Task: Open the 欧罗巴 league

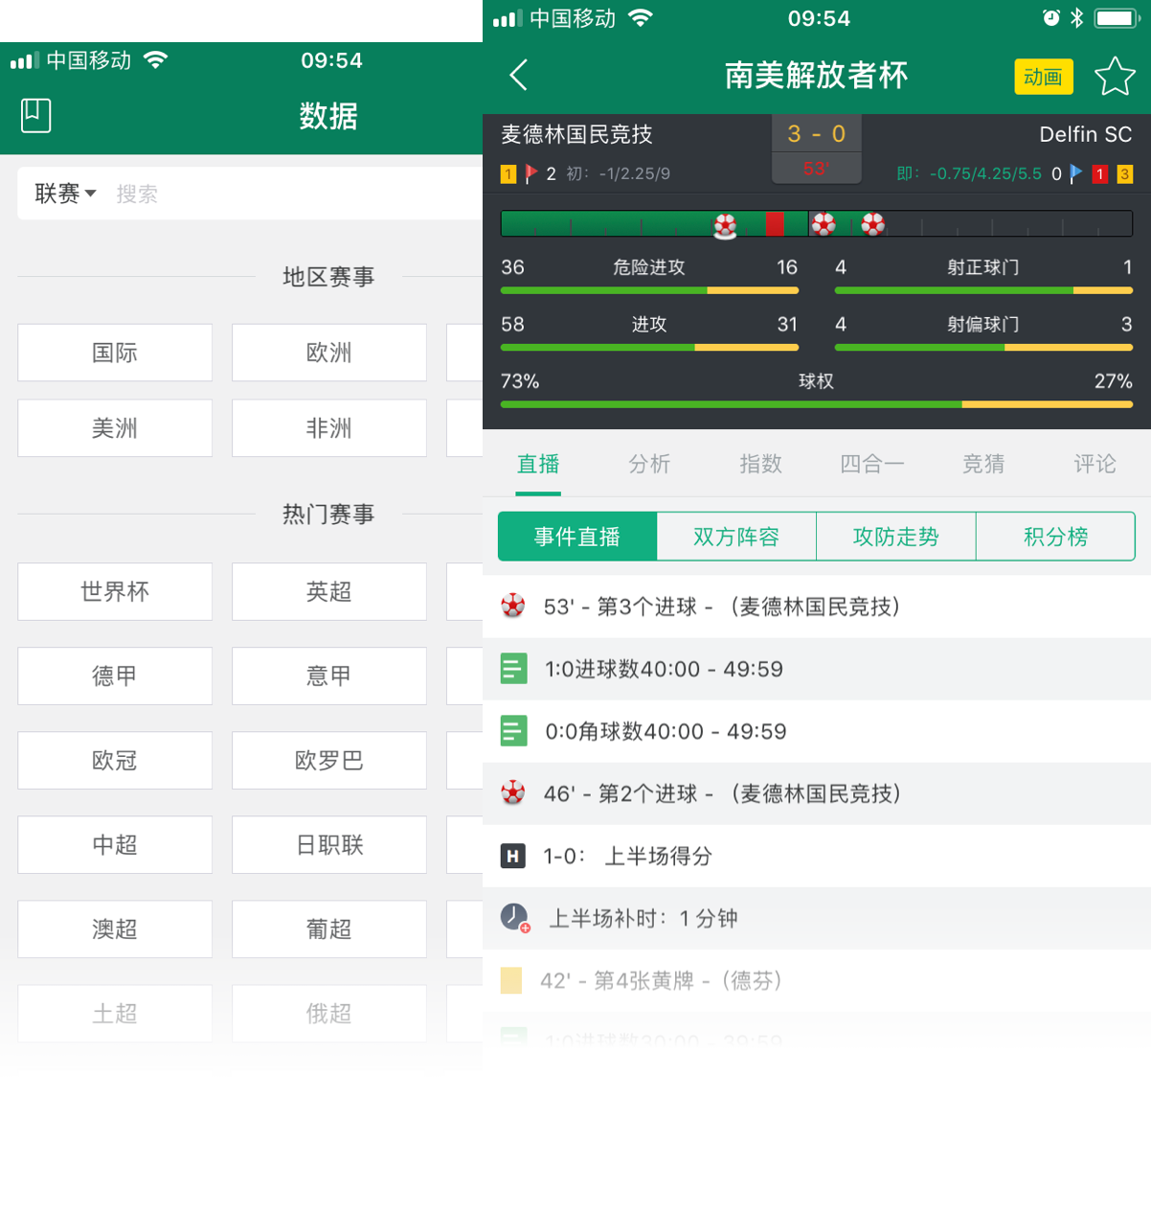Action: point(329,760)
